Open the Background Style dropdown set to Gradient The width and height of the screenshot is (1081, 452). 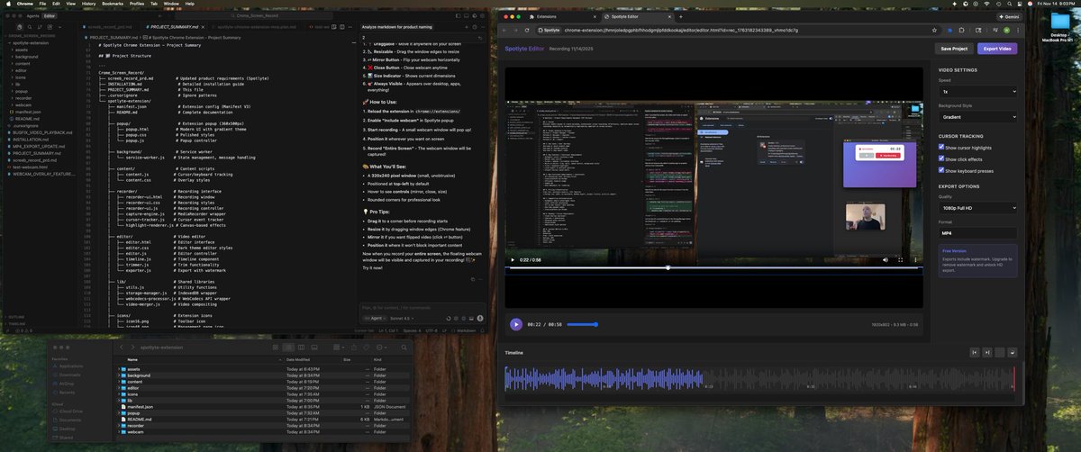pyautogui.click(x=978, y=117)
